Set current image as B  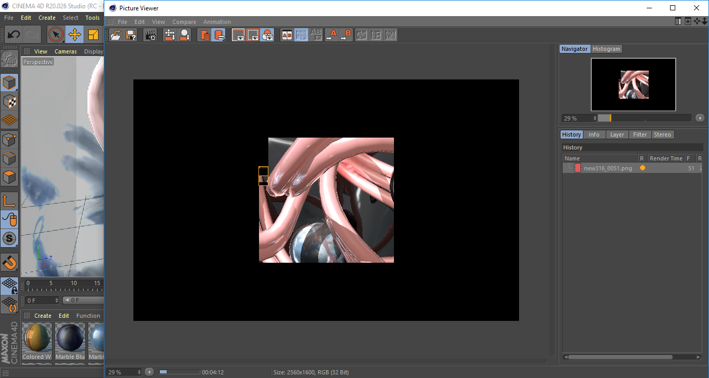[x=346, y=35]
